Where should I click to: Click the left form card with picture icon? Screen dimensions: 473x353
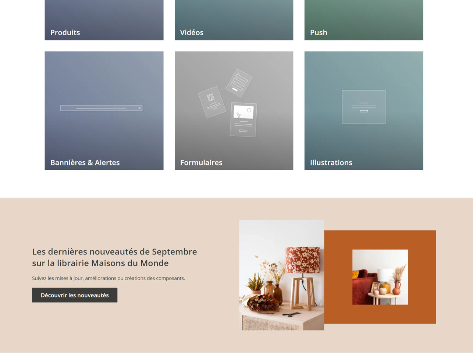tap(212, 102)
